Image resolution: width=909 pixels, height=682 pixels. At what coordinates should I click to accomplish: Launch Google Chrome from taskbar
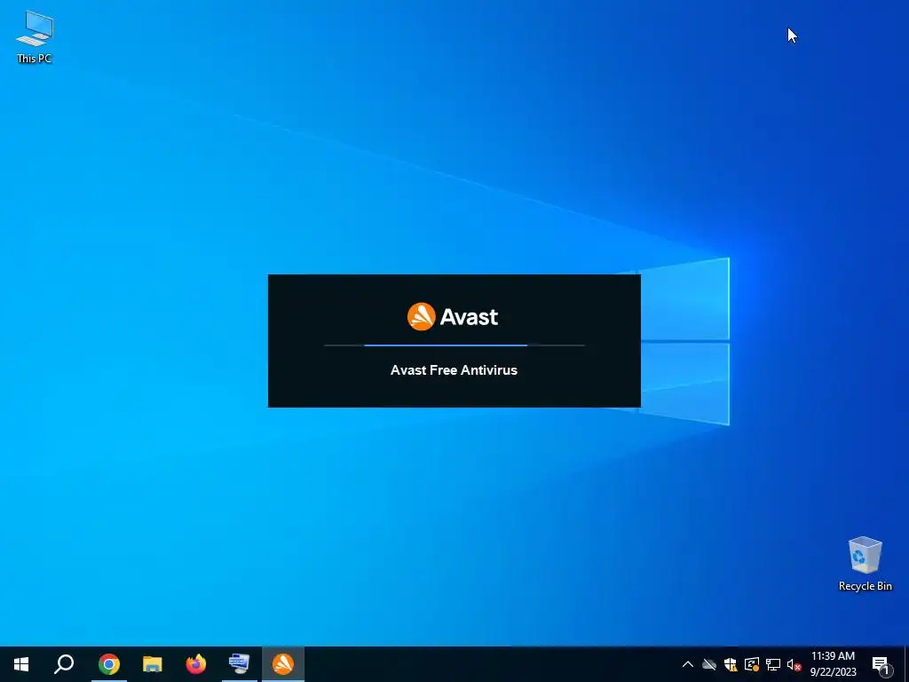point(108,664)
